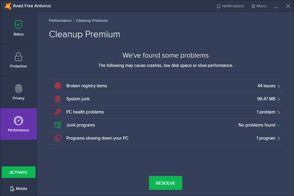The width and height of the screenshot is (294, 196).
Task: Select the Performance tab in sidebar
Action: click(18, 124)
